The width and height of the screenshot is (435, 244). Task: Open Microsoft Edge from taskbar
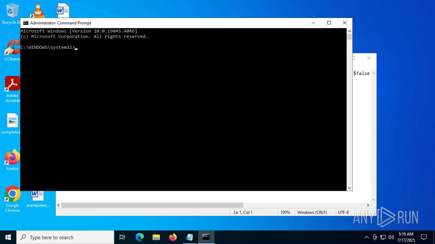(x=140, y=237)
